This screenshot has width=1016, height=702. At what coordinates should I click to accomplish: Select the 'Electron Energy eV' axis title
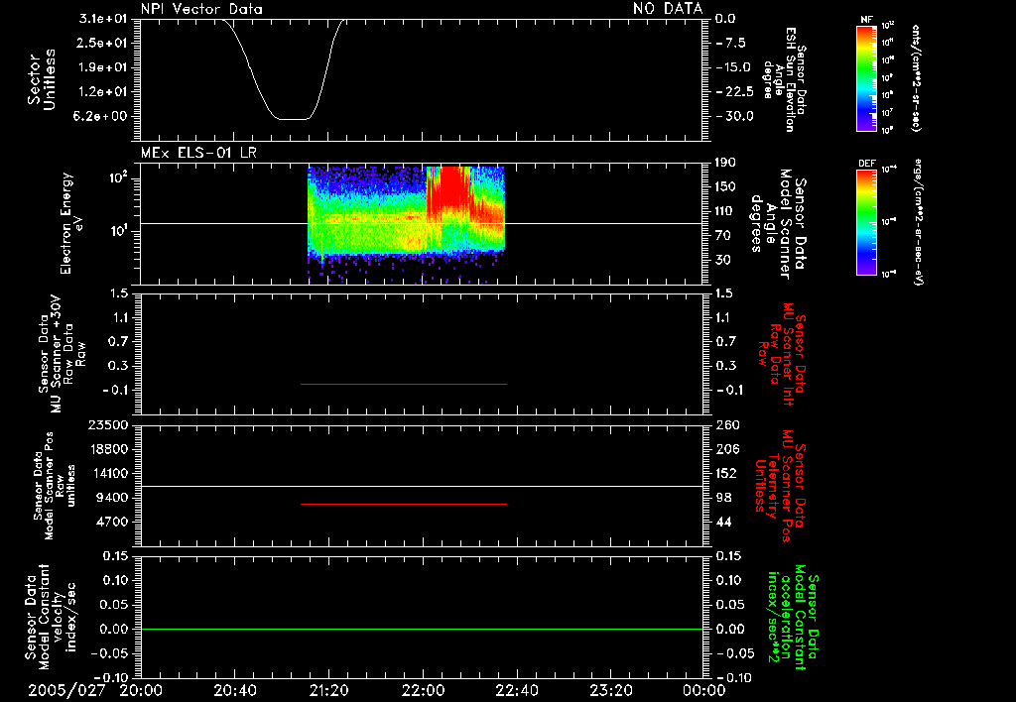[70, 223]
